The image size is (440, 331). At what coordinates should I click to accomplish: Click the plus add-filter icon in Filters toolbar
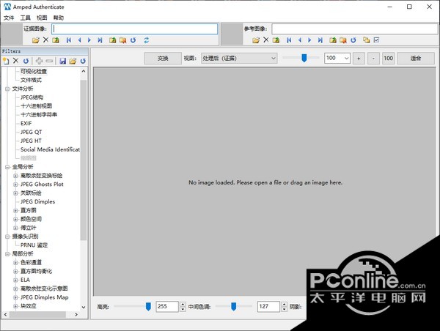(40, 61)
